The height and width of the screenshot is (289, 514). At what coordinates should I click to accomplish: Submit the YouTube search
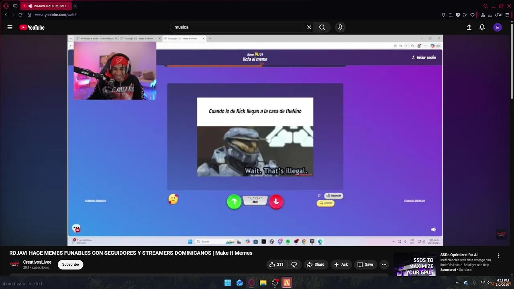tap(322, 27)
